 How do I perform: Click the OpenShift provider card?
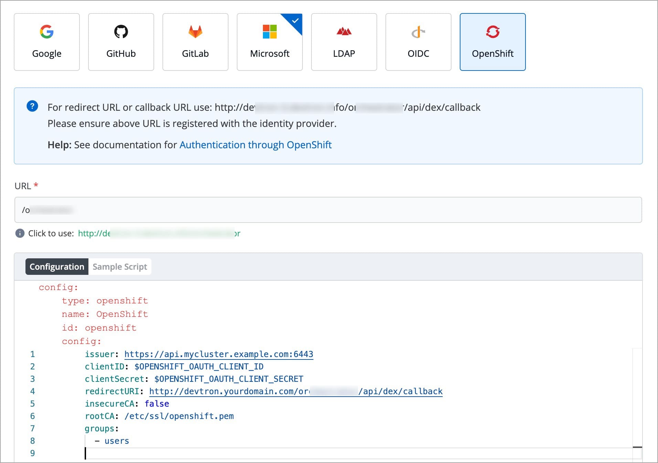click(x=492, y=42)
